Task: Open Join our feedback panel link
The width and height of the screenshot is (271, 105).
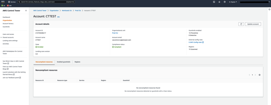Action: coord(12,78)
